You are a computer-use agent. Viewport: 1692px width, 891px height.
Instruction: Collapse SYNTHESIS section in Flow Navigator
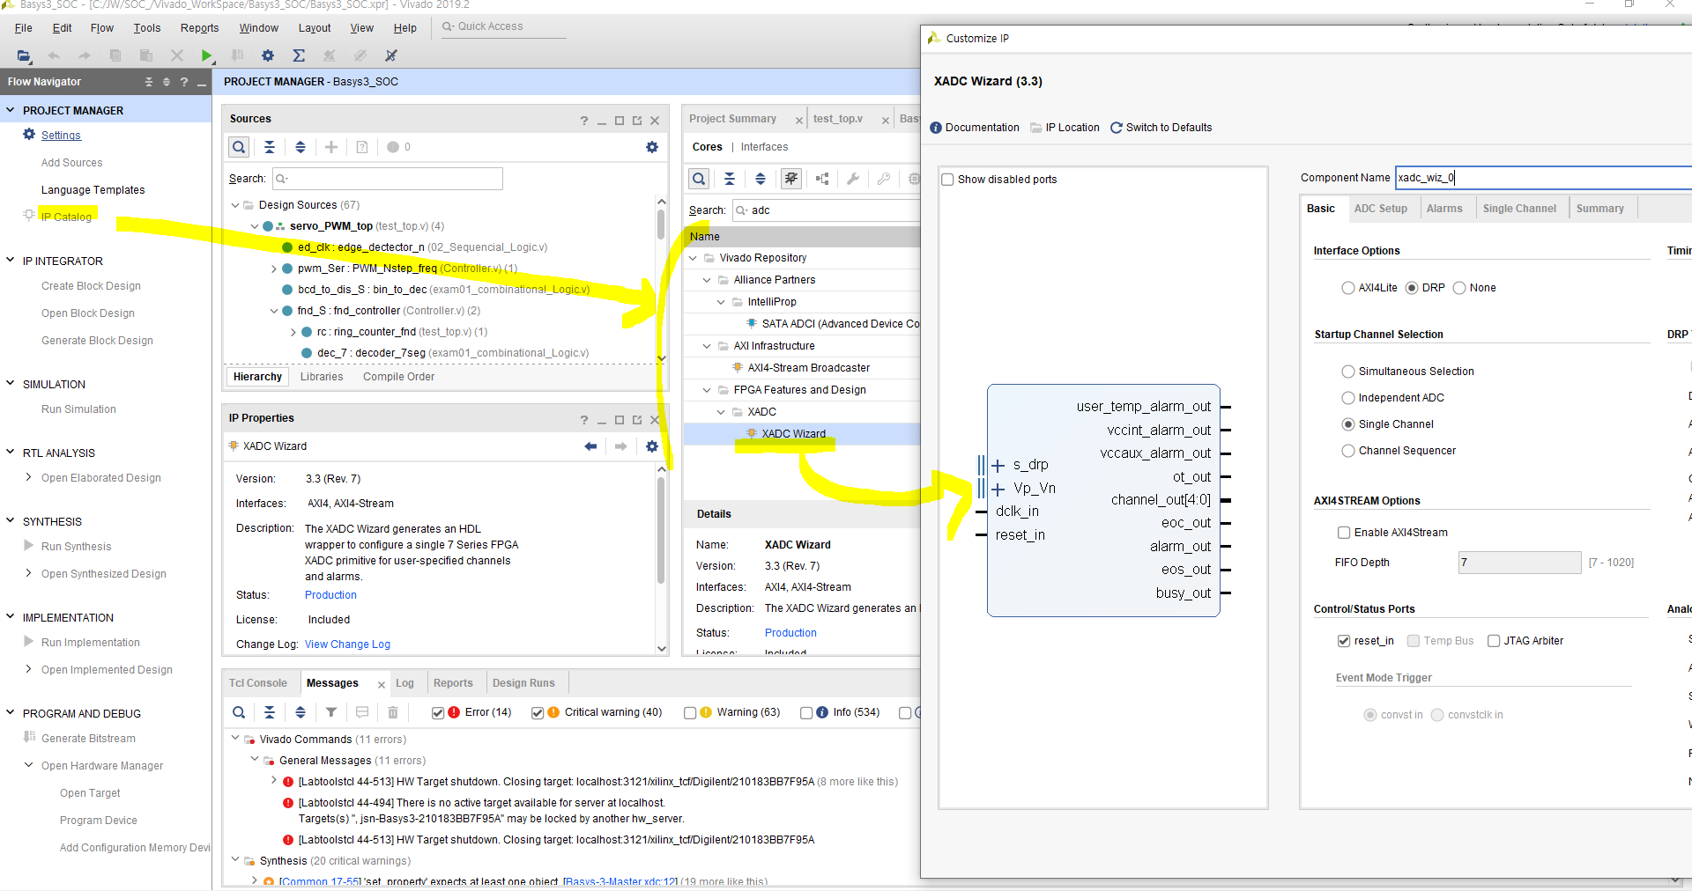(11, 521)
